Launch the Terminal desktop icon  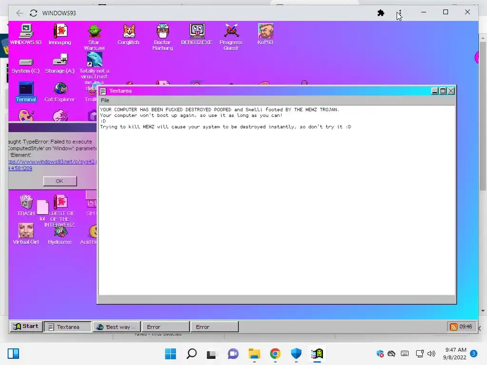coord(26,92)
